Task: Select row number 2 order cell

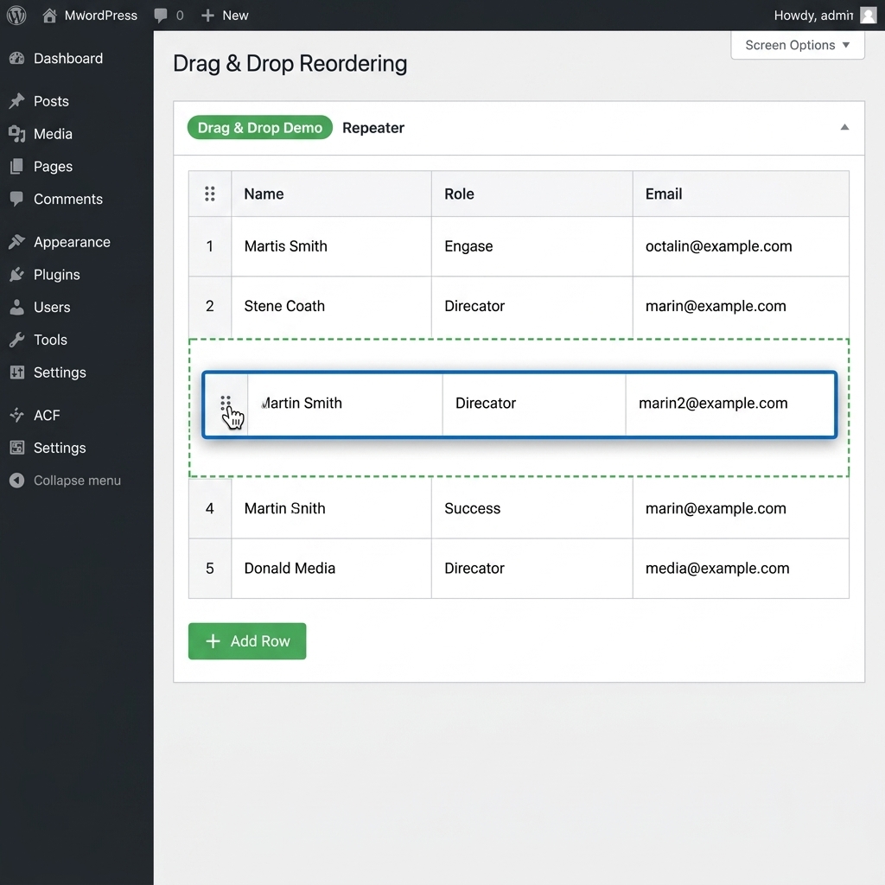Action: (x=210, y=306)
